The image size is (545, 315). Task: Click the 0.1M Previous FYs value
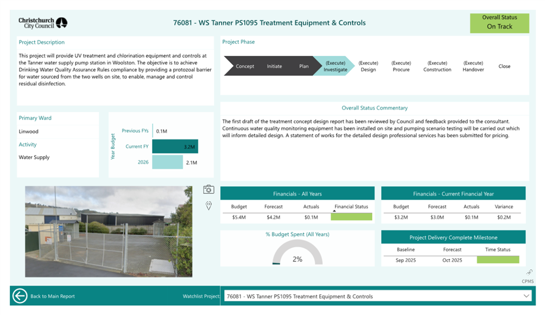[162, 131]
